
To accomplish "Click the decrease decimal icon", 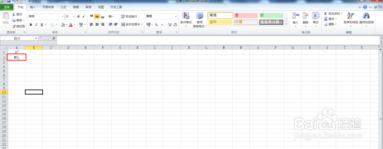I will [175, 25].
